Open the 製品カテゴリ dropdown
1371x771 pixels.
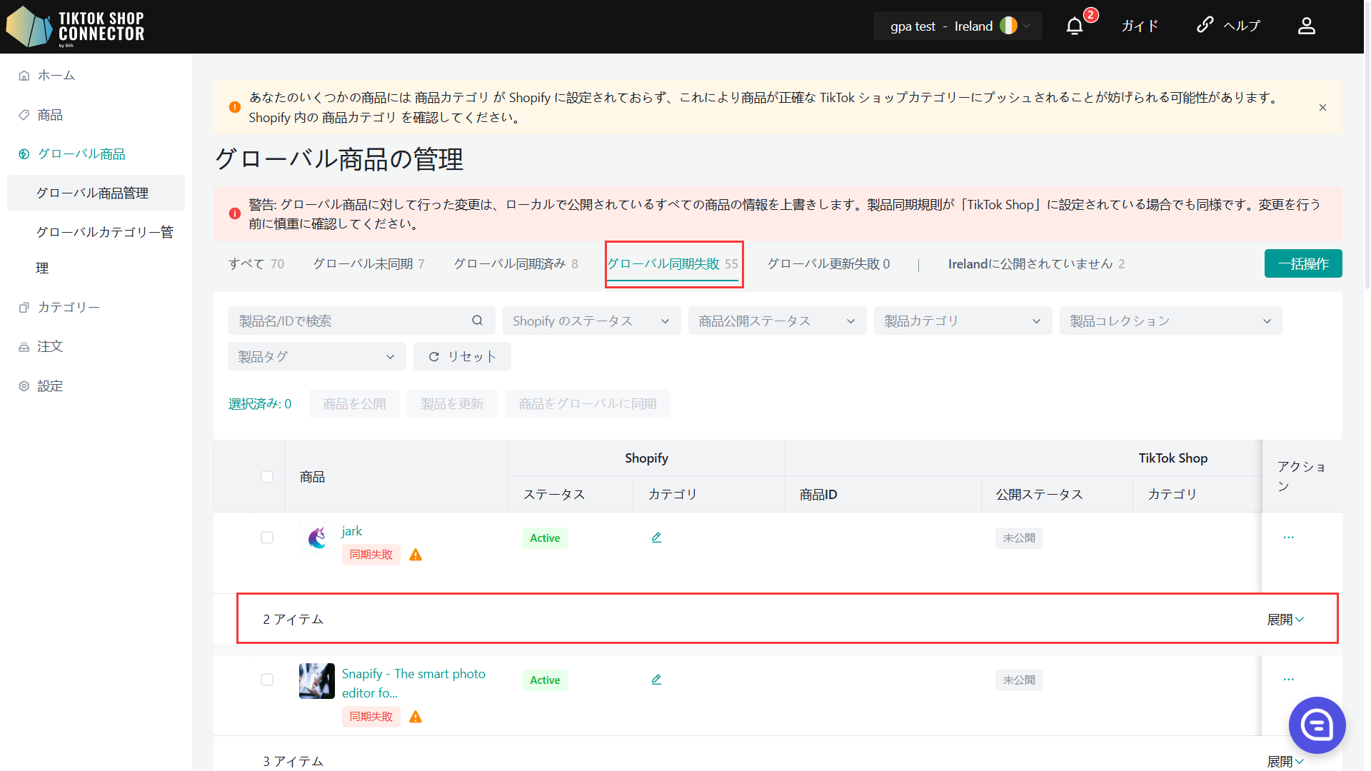(x=963, y=321)
